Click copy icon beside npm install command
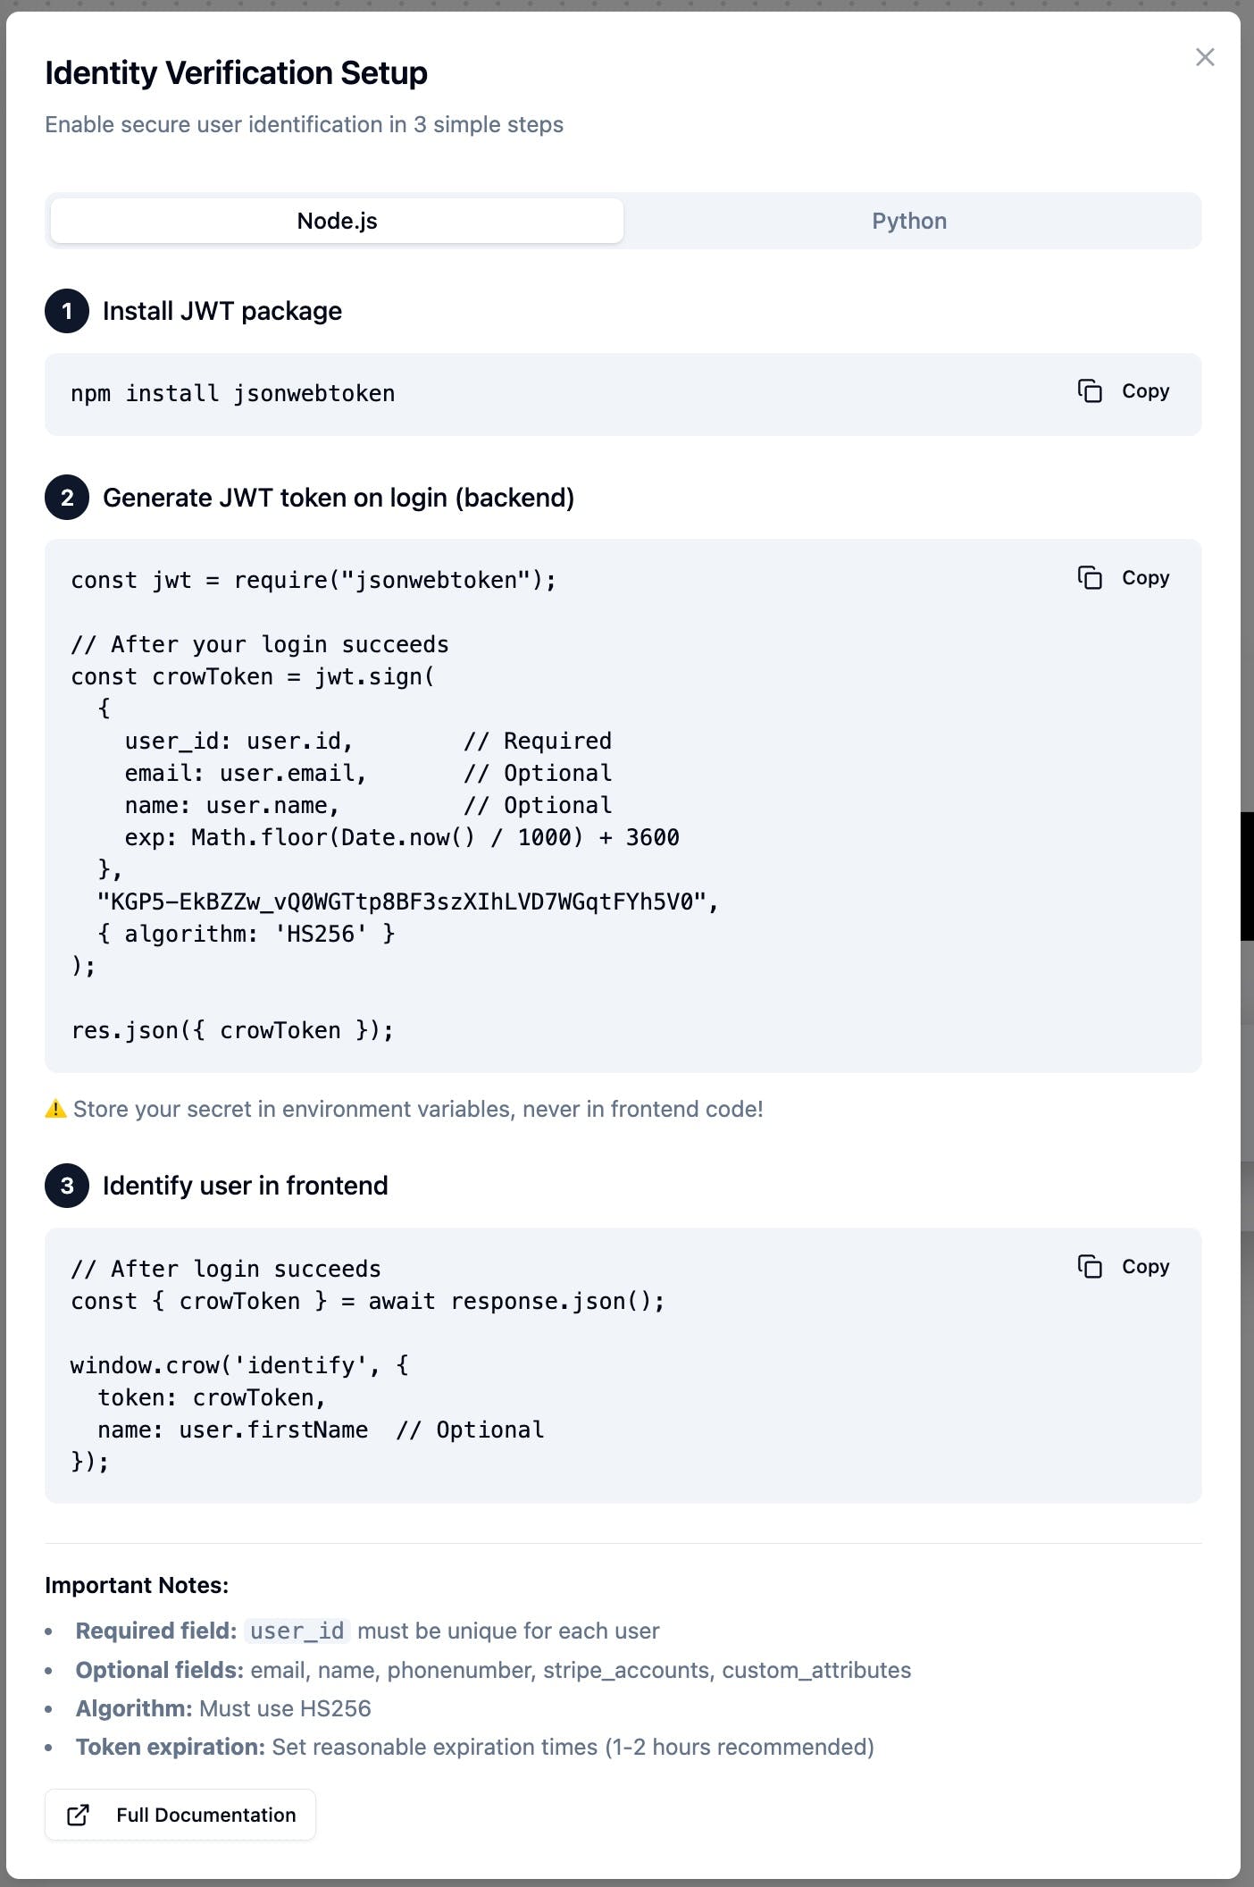This screenshot has height=1887, width=1254. 1090,391
